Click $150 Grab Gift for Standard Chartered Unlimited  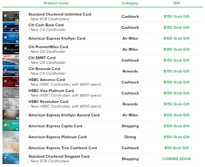tap(176, 16)
